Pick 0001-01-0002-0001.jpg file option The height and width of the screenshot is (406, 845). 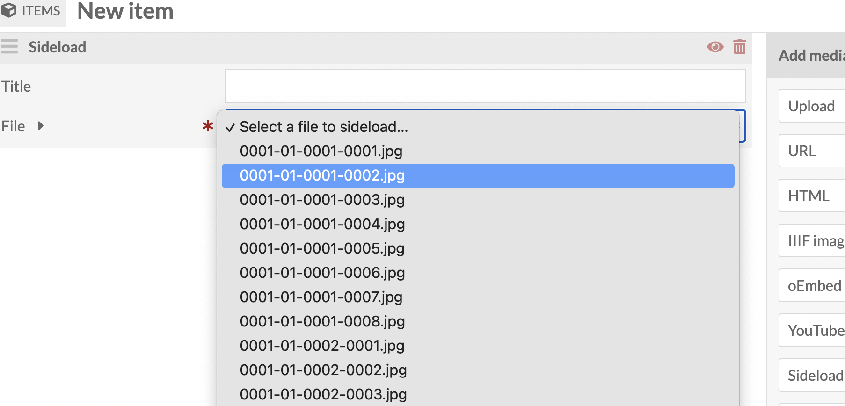322,346
